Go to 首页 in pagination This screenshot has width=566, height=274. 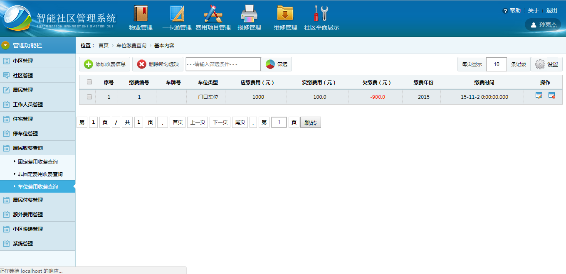tap(178, 122)
